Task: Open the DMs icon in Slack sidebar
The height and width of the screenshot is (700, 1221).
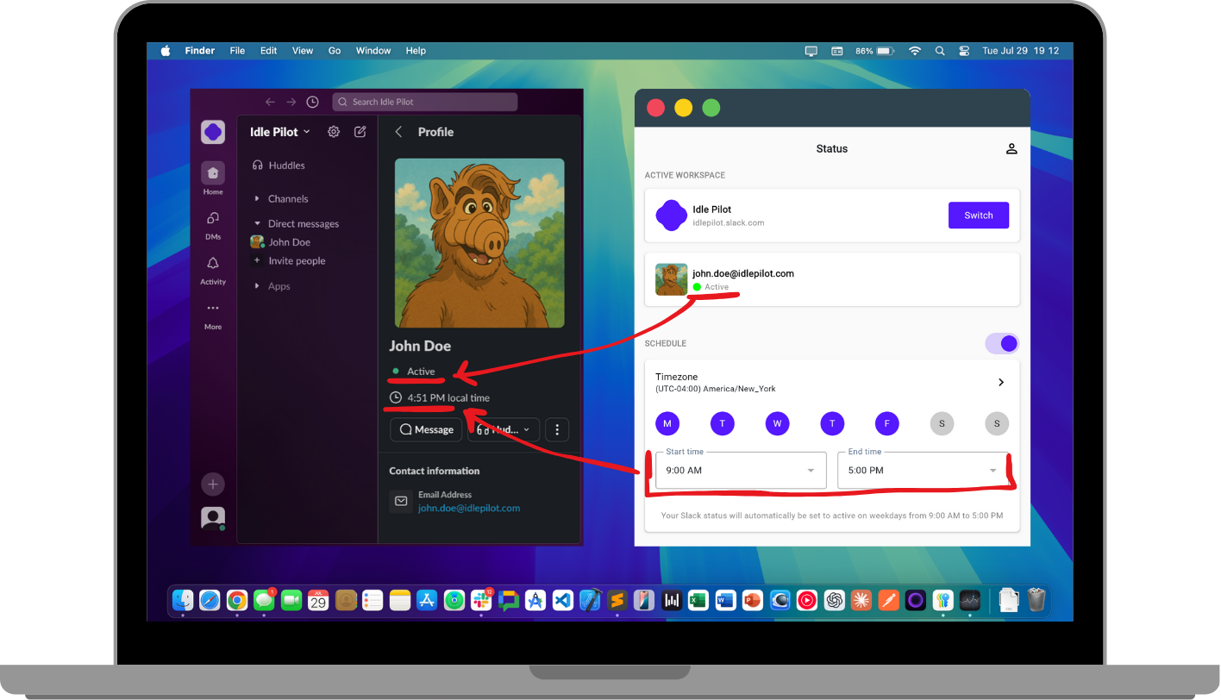Action: pos(212,219)
